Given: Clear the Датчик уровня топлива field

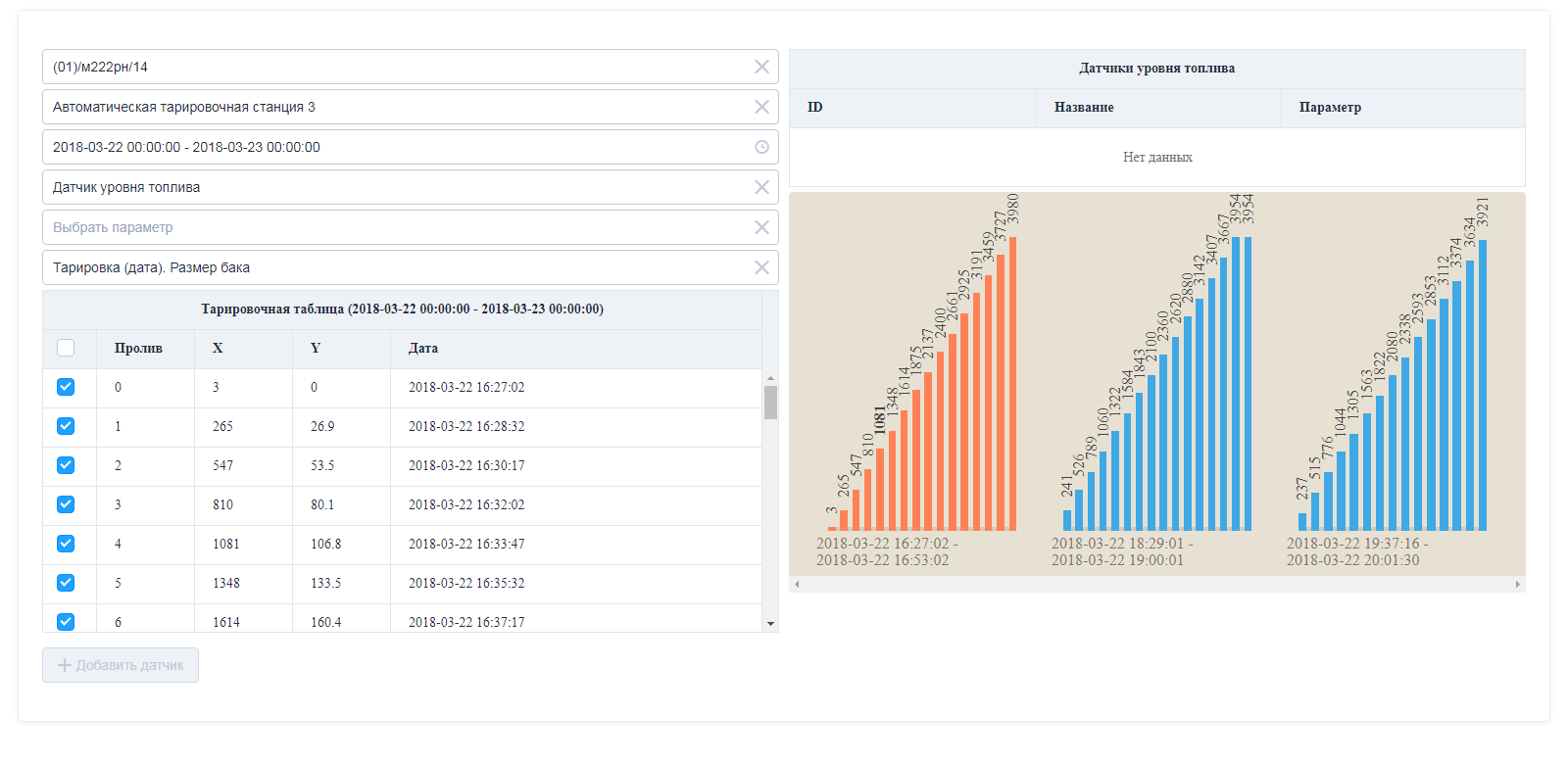Looking at the screenshot, I should [761, 187].
